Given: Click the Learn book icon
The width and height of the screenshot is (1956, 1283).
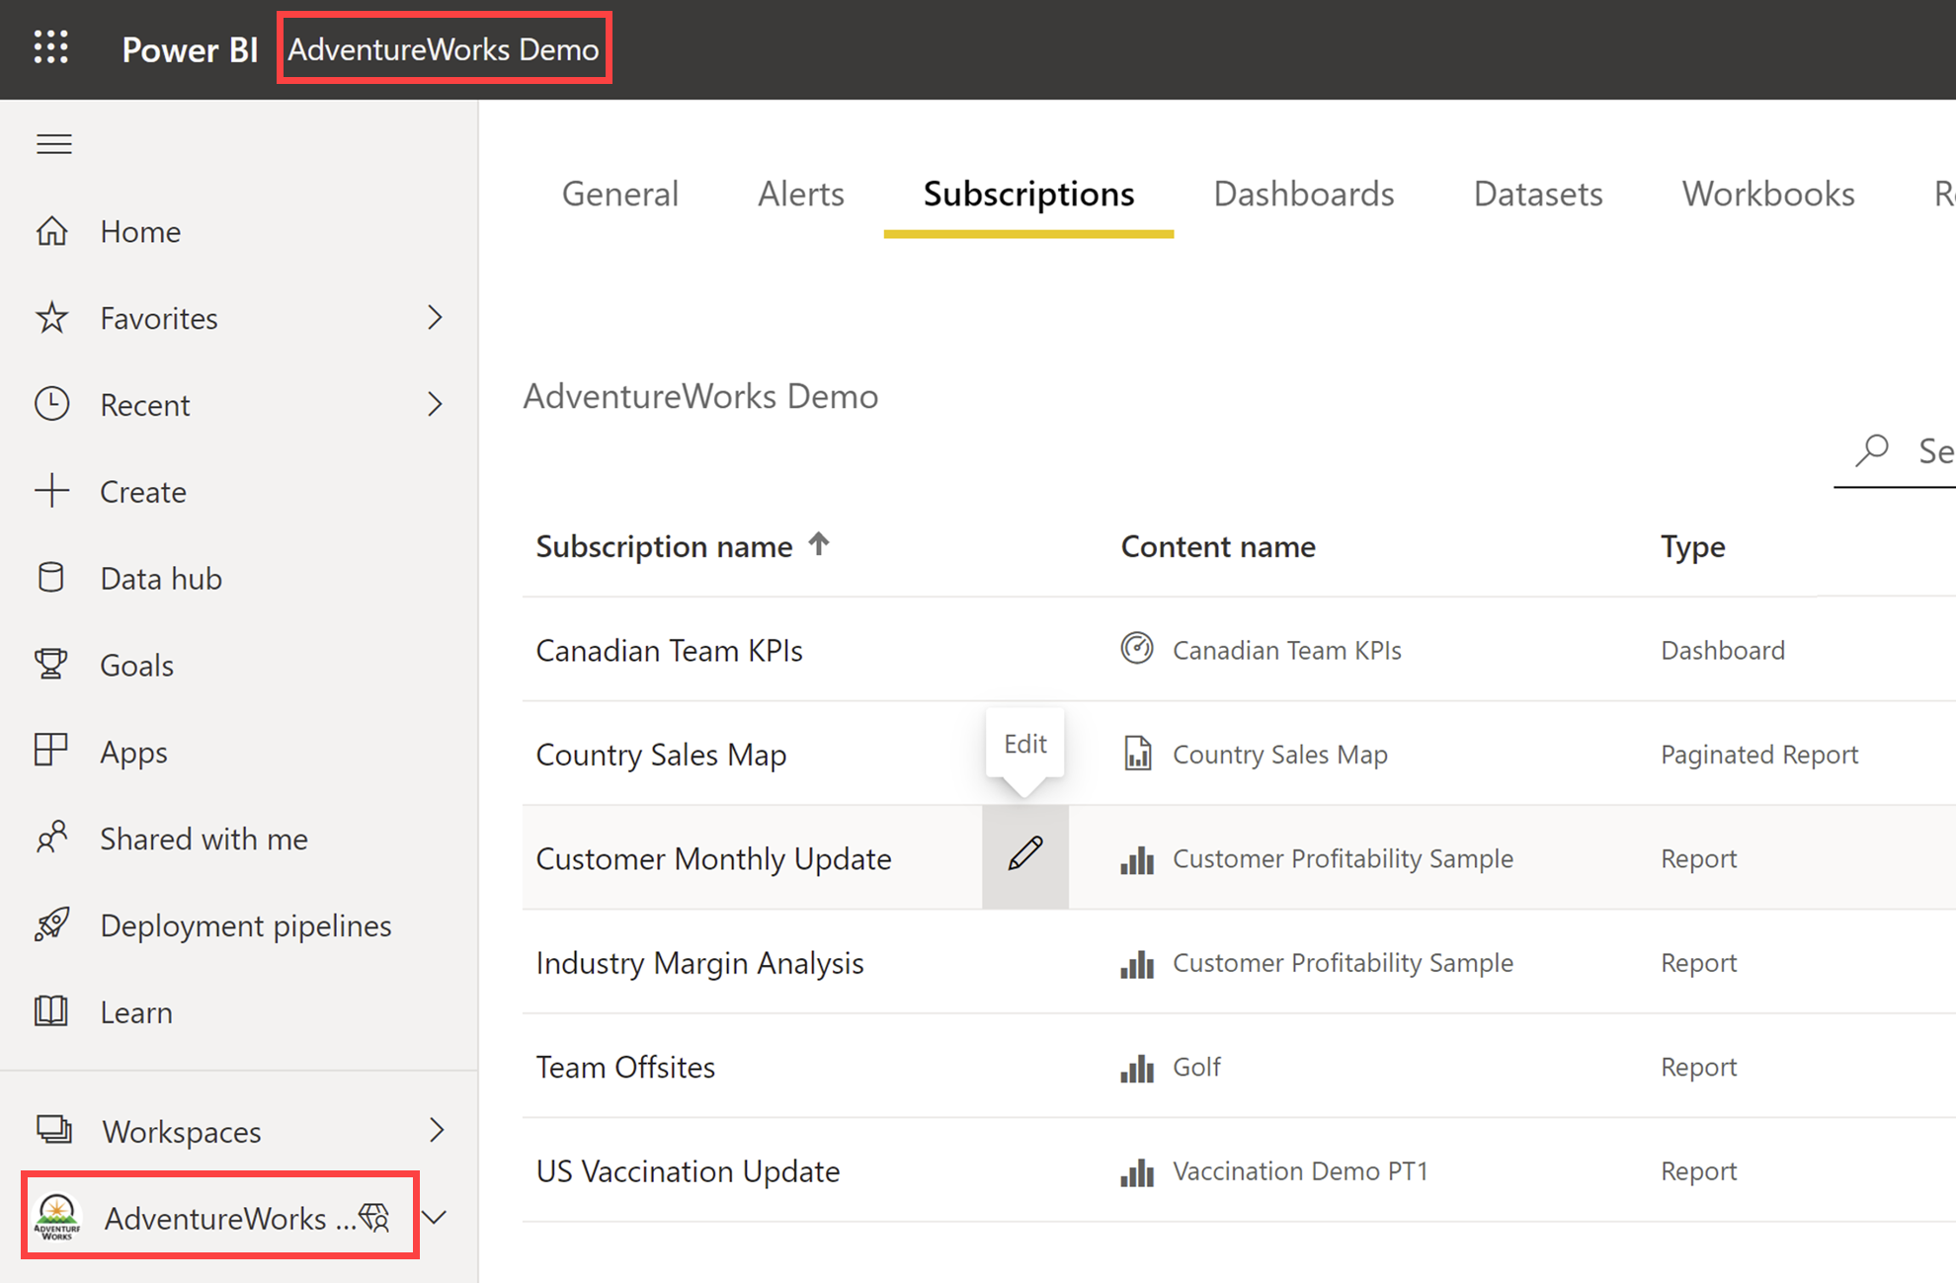Looking at the screenshot, I should 51,1010.
